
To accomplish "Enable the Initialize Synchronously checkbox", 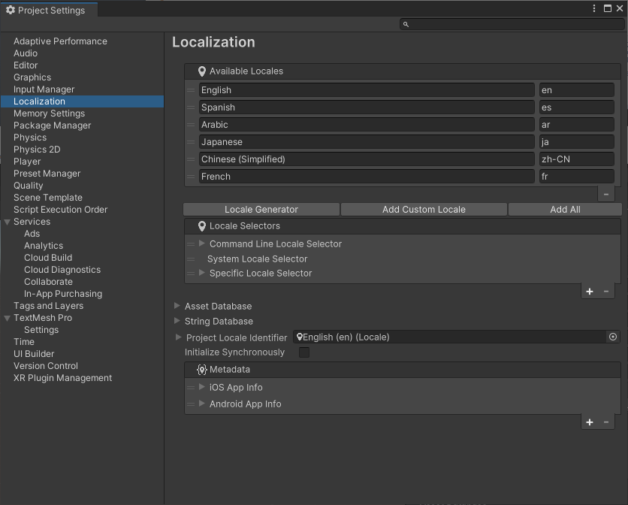I will (303, 352).
